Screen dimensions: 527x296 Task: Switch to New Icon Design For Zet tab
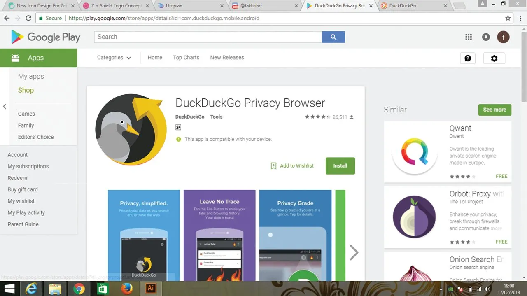41,6
